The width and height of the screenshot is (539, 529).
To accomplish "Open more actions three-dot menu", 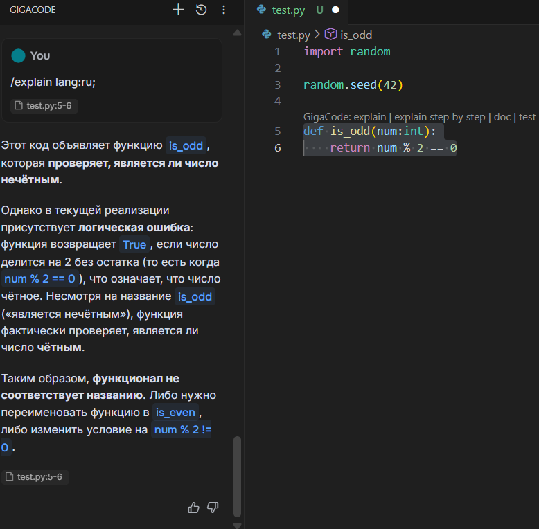I will pos(223,10).
